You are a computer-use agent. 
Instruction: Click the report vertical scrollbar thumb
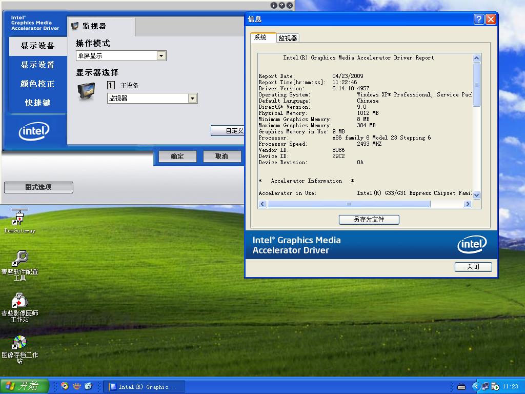[x=476, y=85]
